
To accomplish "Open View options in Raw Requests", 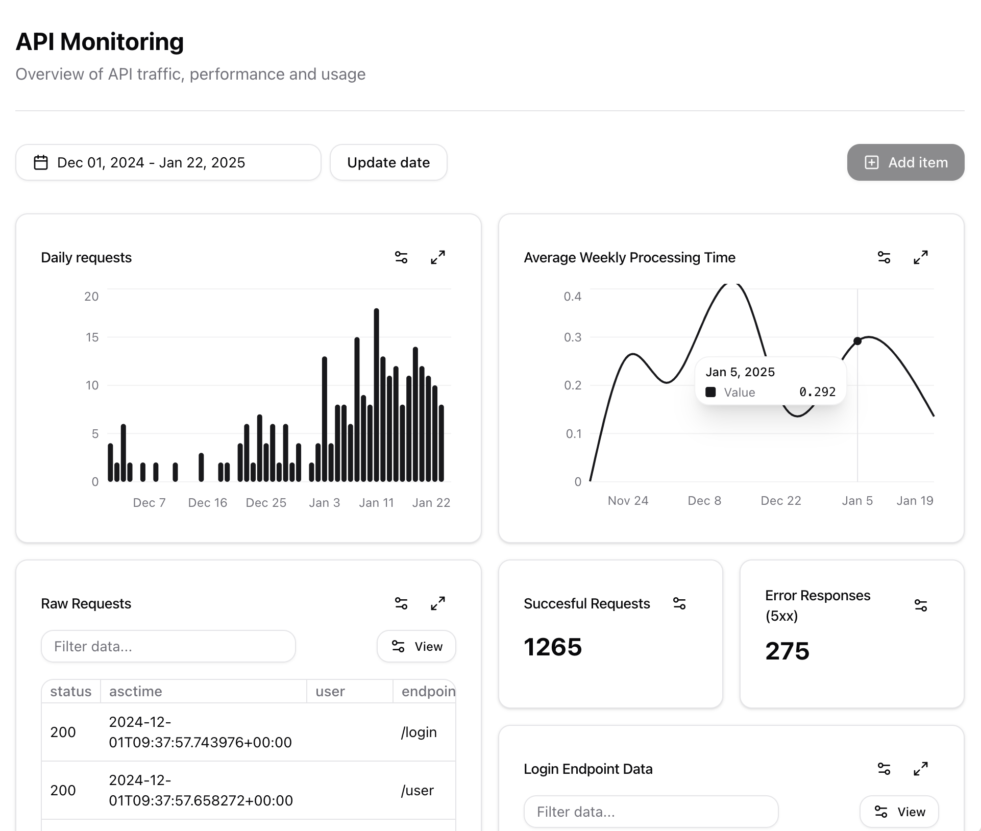I will pyautogui.click(x=416, y=646).
